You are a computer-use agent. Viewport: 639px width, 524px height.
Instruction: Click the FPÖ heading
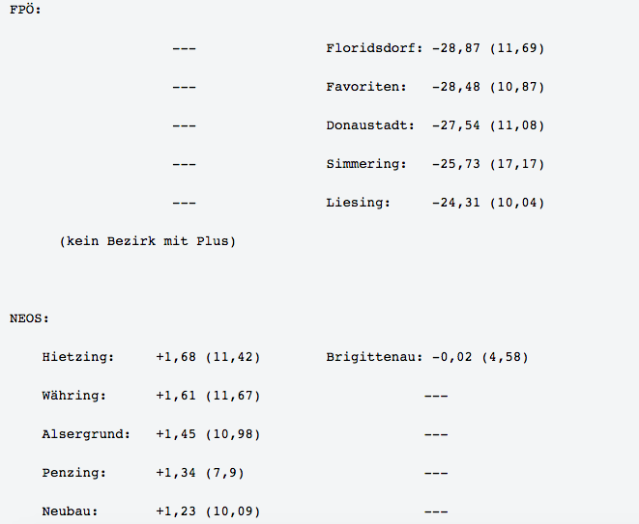click(x=25, y=10)
